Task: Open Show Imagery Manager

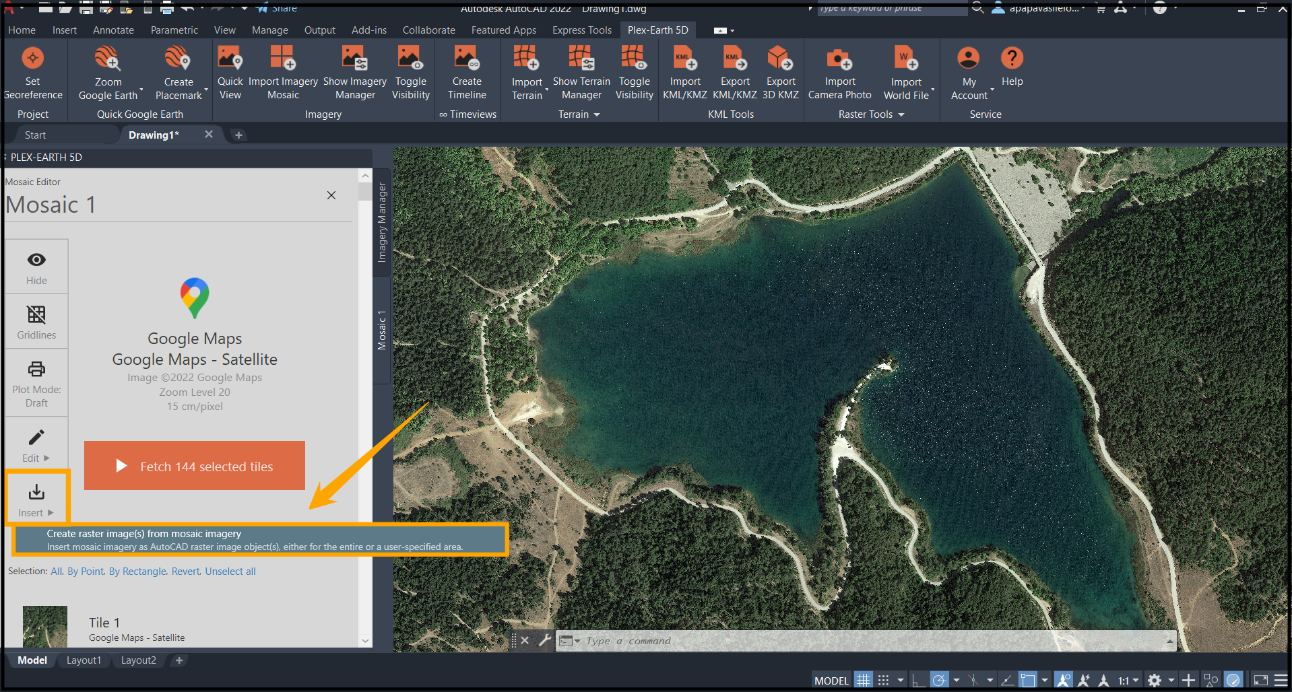Action: pyautogui.click(x=354, y=71)
